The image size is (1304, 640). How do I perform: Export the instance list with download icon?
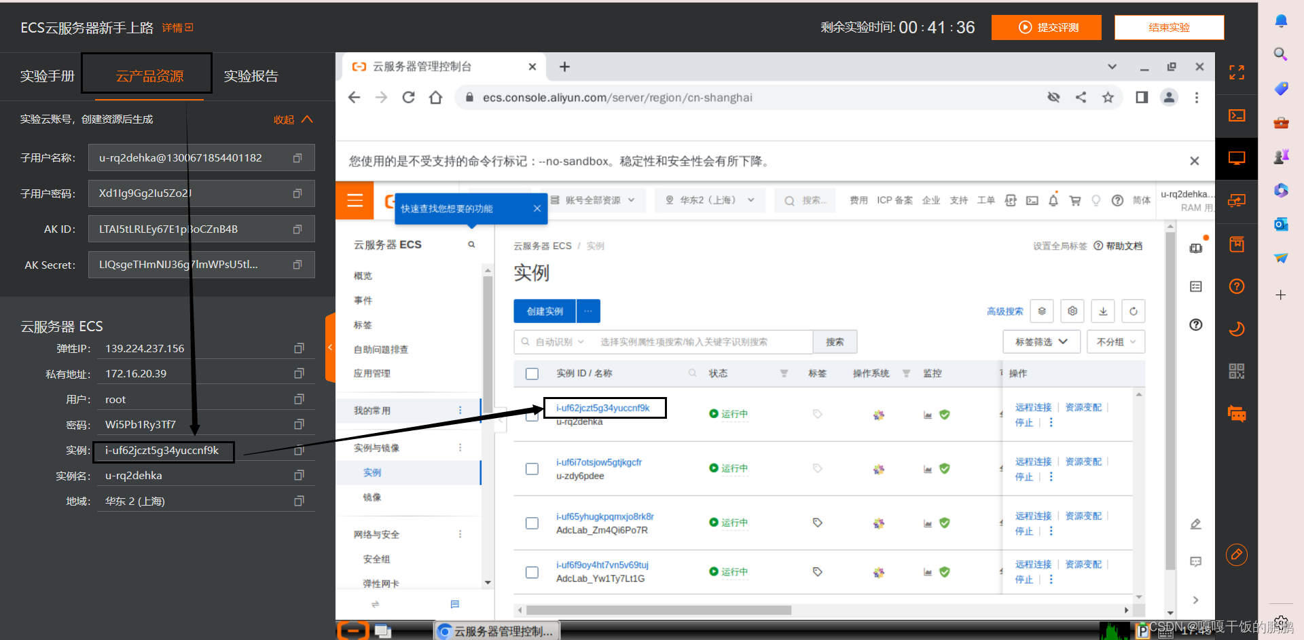(x=1103, y=311)
